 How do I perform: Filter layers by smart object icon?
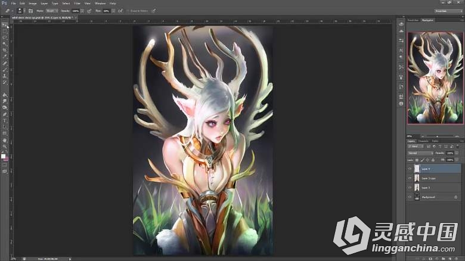[x=452, y=147]
